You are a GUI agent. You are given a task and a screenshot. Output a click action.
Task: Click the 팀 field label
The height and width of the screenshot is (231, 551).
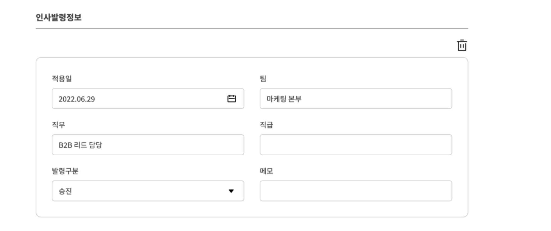[x=263, y=79]
